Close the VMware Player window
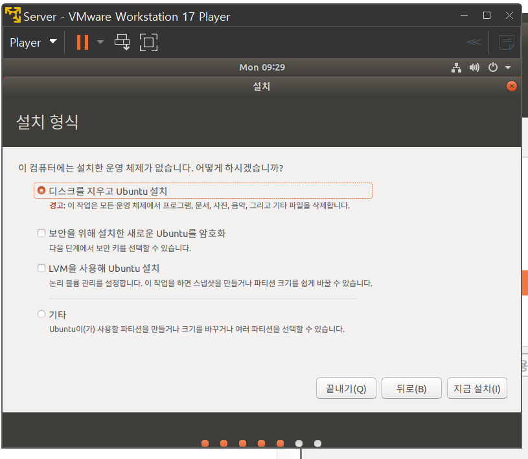This screenshot has height=459, width=528. (x=509, y=15)
